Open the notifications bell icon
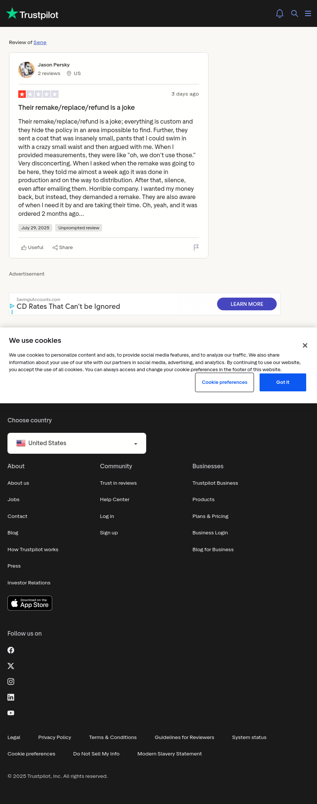 pyautogui.click(x=280, y=13)
